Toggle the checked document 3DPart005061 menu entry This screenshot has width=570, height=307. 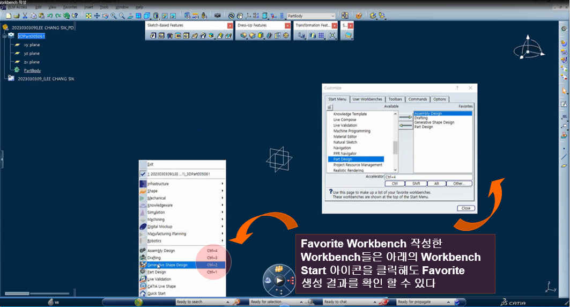pos(182,174)
